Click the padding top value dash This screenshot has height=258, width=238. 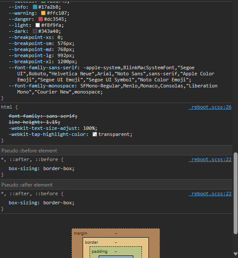coord(116,252)
